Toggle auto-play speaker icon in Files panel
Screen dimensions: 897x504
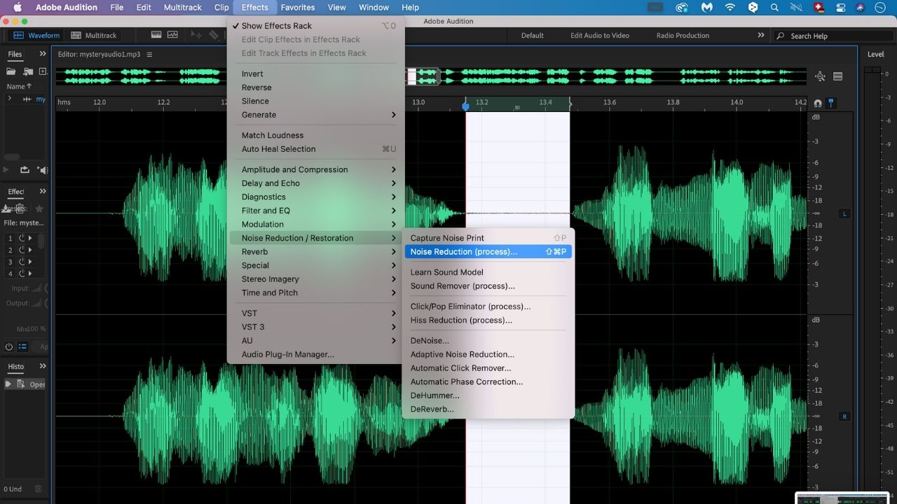(x=43, y=169)
